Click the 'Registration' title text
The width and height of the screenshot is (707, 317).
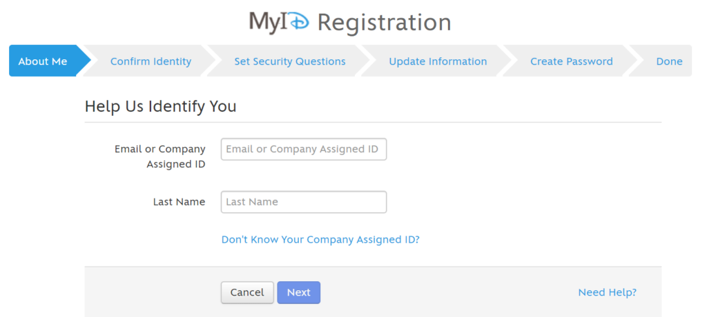click(x=384, y=22)
